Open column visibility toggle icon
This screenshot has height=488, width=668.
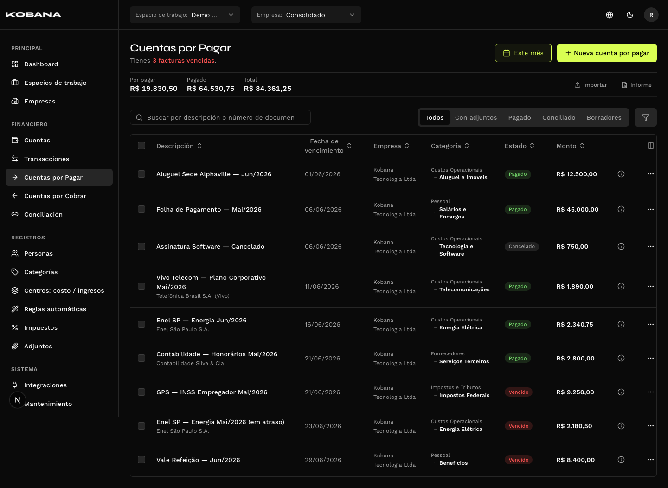point(651,146)
